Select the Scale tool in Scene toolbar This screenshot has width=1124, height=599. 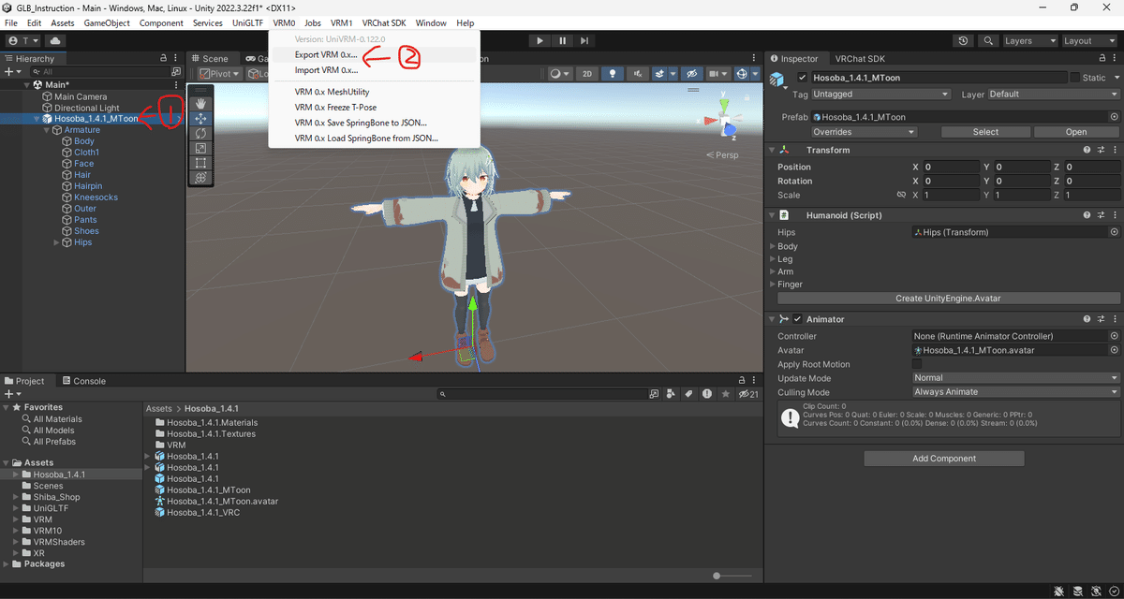pyautogui.click(x=200, y=148)
